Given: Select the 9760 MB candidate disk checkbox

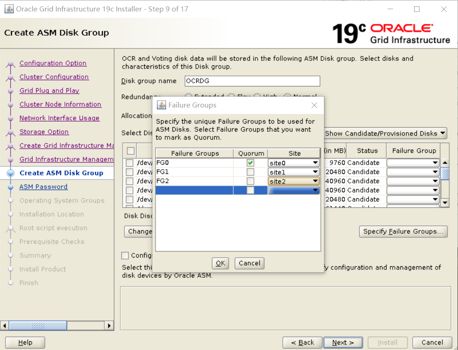Looking at the screenshot, I should coord(129,163).
